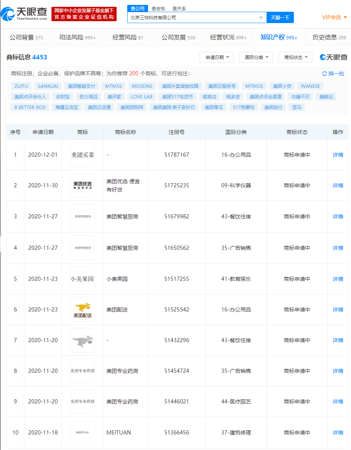This screenshot has height=450, width=351.
Task: Click the red 官方备案企业征信机构 banner
Action: point(84,14)
